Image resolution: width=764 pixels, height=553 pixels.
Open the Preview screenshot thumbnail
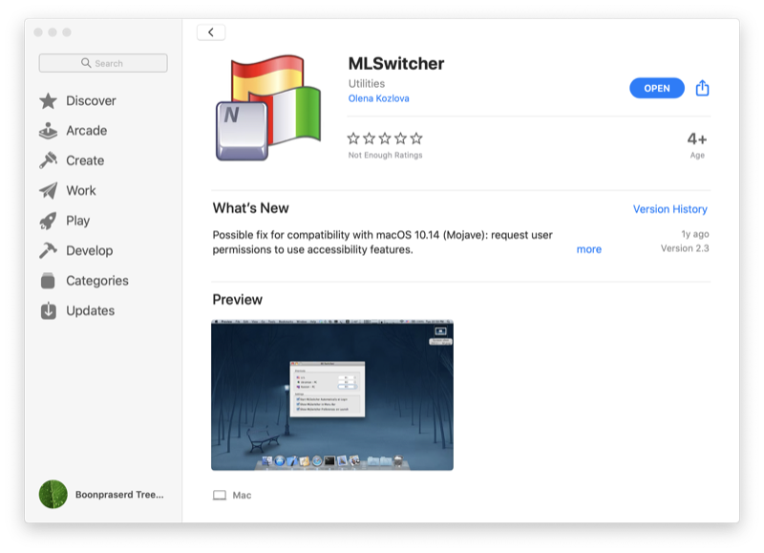pyautogui.click(x=332, y=395)
